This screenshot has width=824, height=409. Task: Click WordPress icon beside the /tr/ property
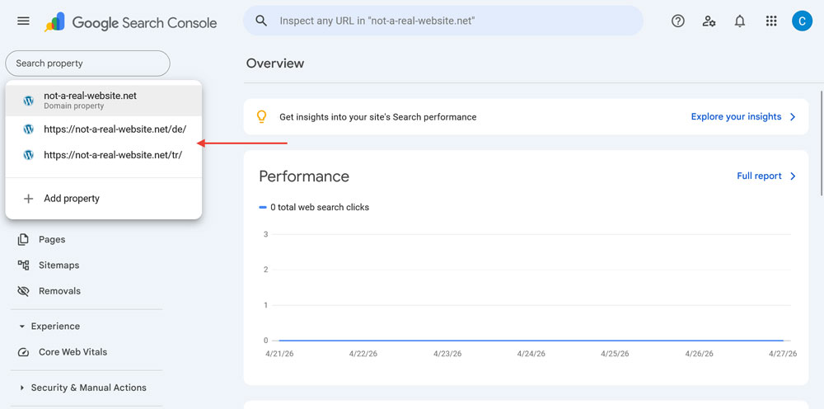(28, 155)
